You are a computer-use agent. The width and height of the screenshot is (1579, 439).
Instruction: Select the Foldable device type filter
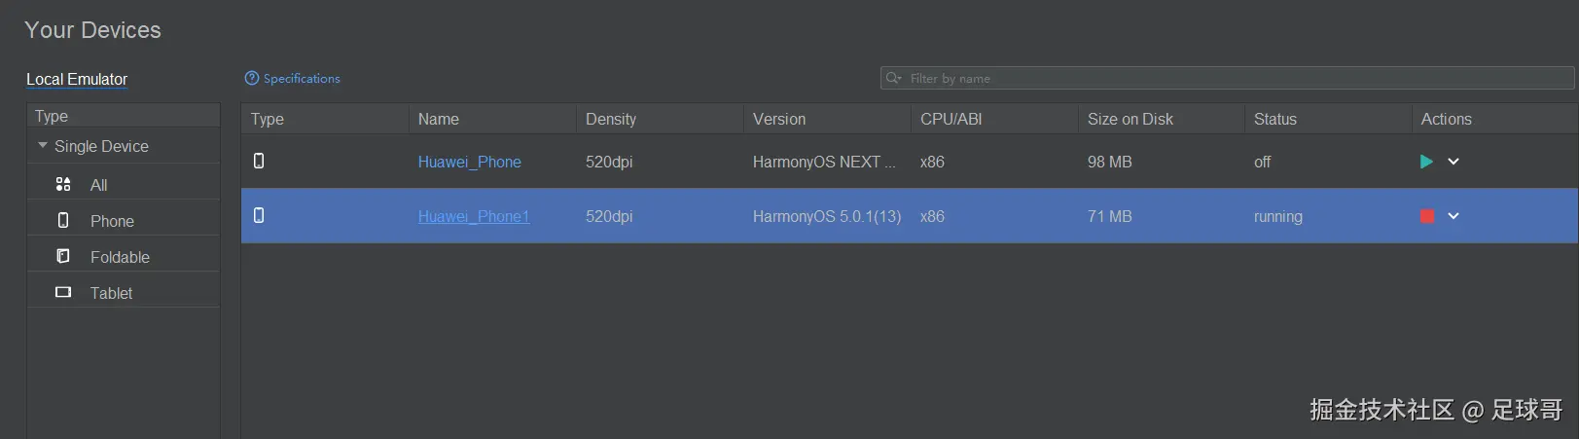pos(120,257)
